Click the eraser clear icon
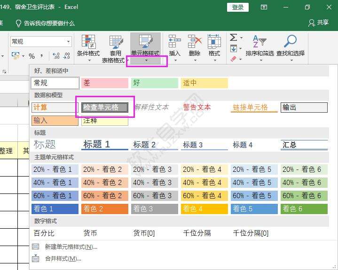This screenshot has width=338, height=270. coord(234,59)
